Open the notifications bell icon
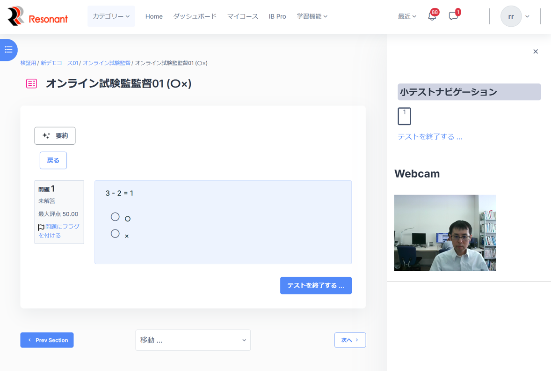The width and height of the screenshot is (551, 371). 432,16
